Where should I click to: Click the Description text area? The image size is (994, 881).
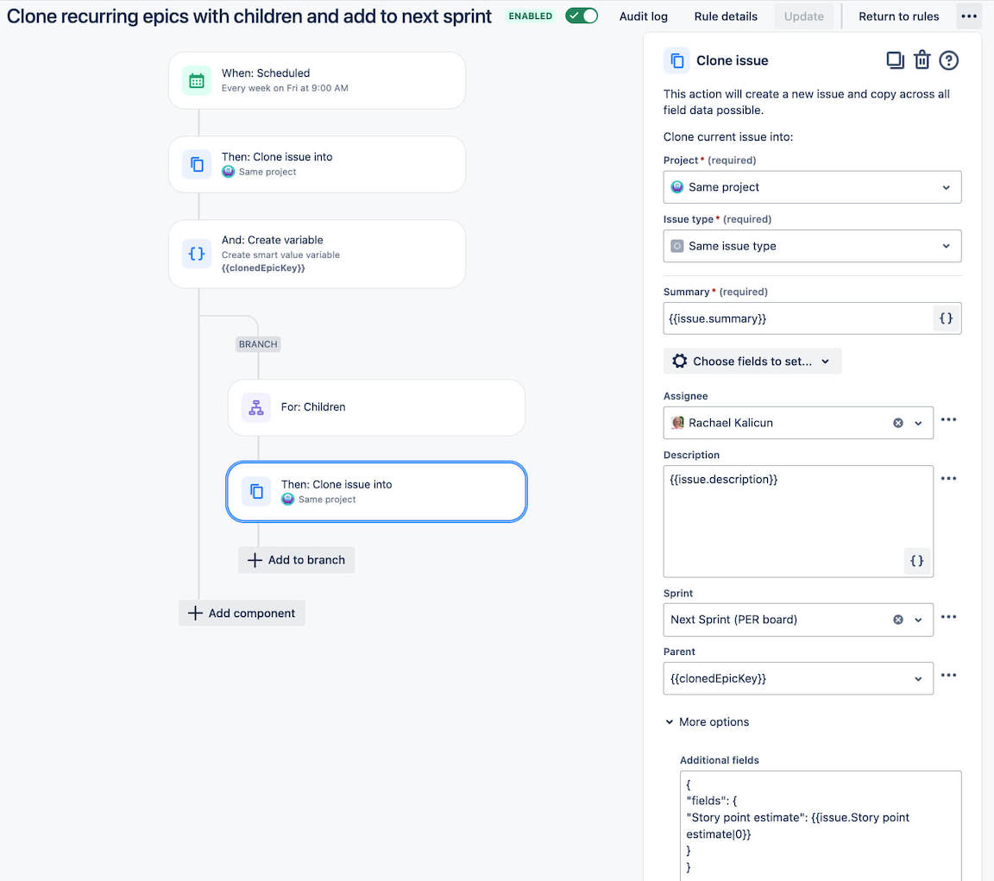[798, 521]
